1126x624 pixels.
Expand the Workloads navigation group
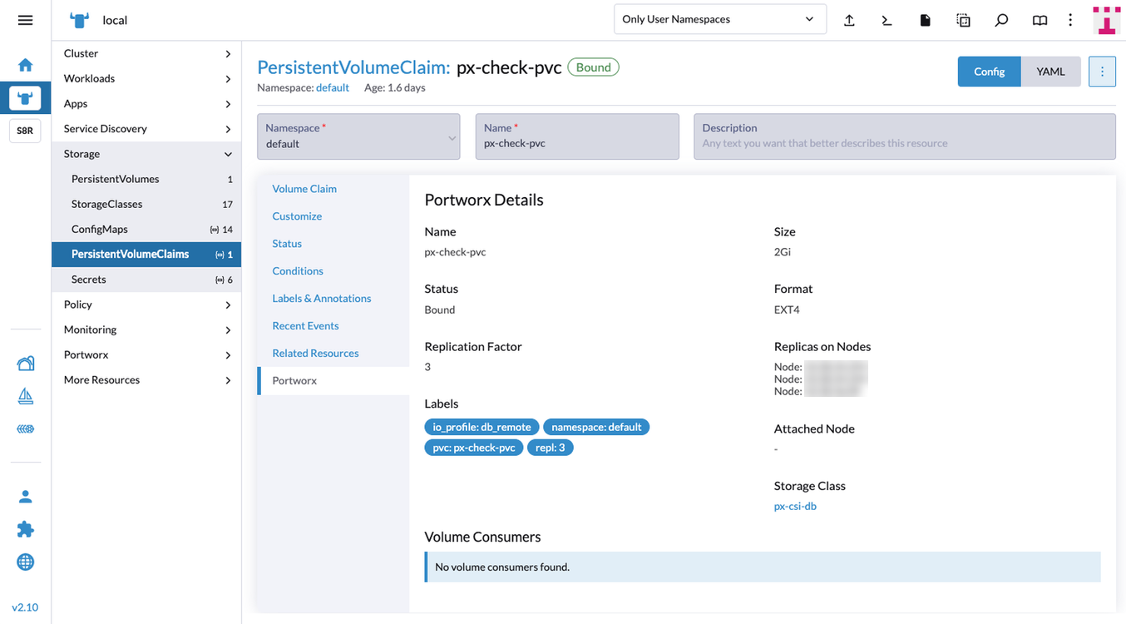tap(146, 78)
